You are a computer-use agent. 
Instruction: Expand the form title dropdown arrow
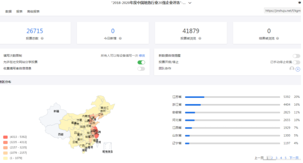pos(190,3)
